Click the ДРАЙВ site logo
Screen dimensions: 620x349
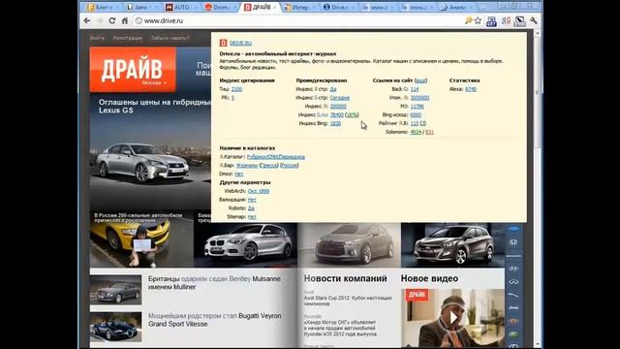pyautogui.click(x=133, y=69)
